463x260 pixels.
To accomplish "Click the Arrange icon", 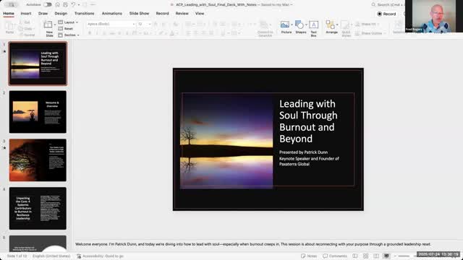I will point(330,25).
